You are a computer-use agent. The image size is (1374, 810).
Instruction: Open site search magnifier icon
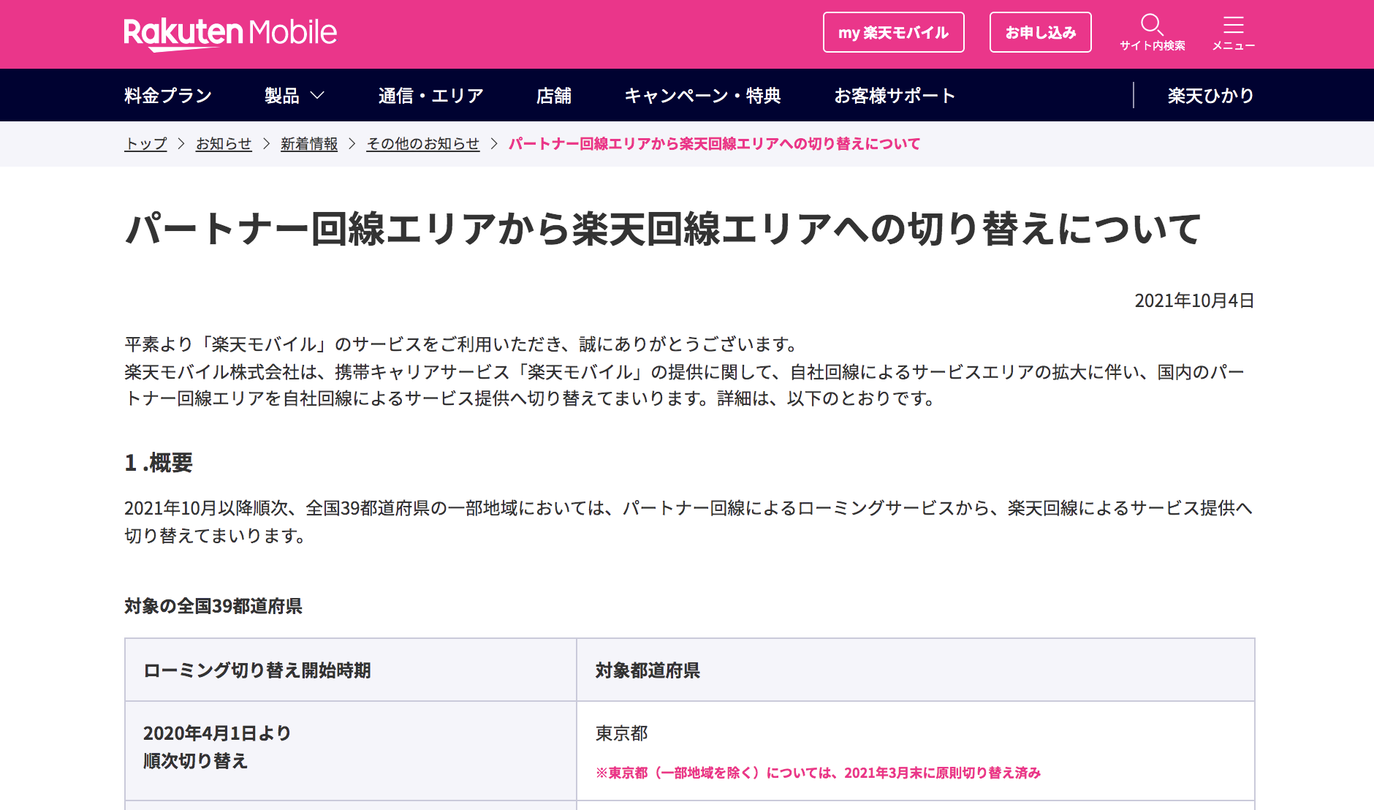pos(1152,24)
